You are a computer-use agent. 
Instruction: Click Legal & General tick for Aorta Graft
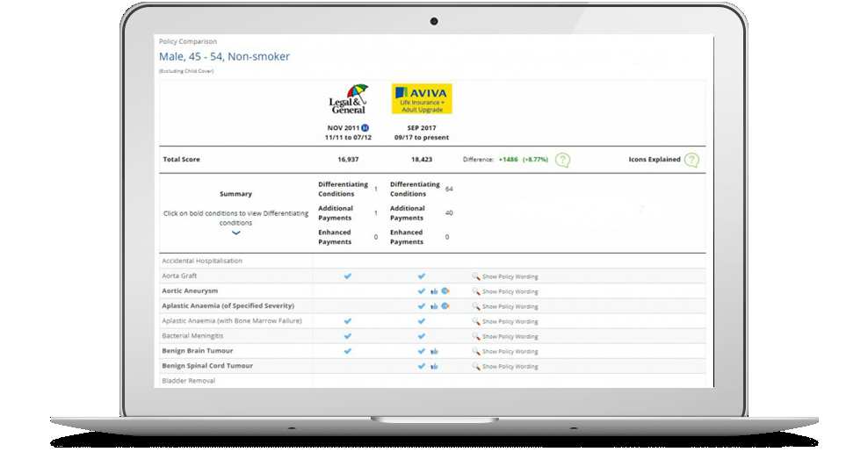click(x=347, y=276)
